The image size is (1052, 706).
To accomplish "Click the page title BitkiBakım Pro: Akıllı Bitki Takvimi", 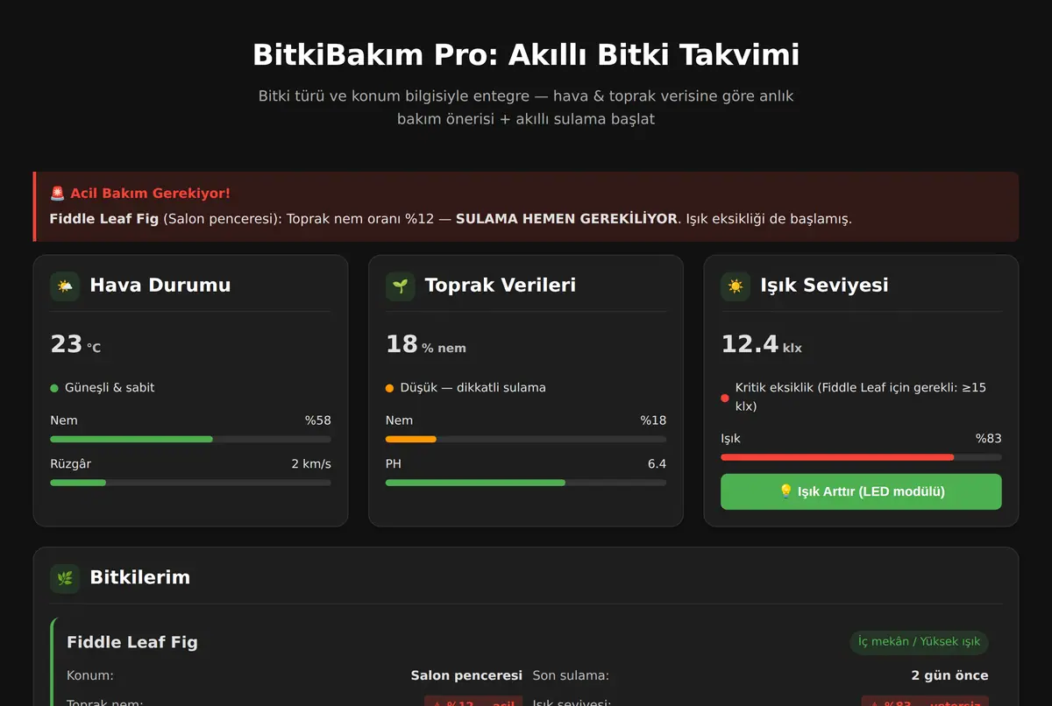I will [526, 55].
